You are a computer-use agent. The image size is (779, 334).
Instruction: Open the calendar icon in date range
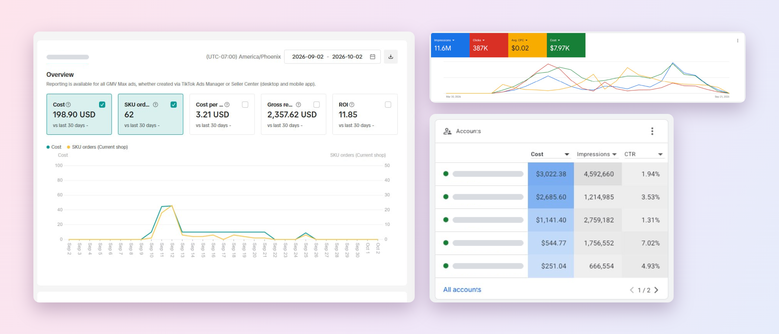pyautogui.click(x=372, y=57)
